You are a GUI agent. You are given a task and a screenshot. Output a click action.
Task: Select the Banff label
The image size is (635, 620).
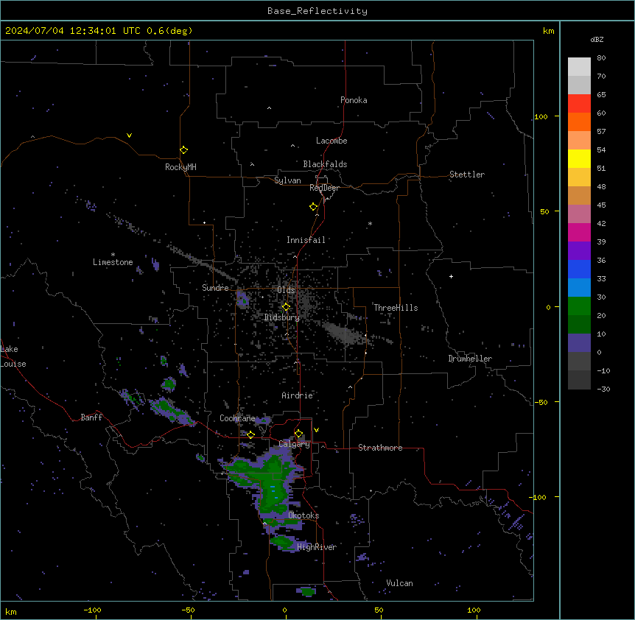tap(91, 418)
